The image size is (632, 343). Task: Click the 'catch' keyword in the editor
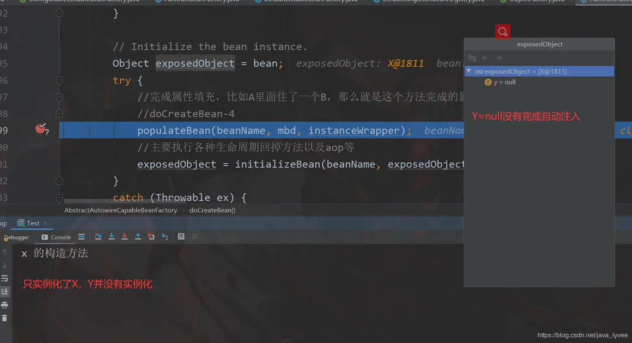coord(128,198)
